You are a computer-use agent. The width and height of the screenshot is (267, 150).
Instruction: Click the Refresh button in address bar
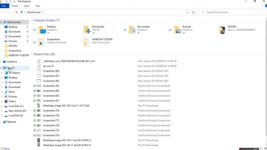click(193, 12)
